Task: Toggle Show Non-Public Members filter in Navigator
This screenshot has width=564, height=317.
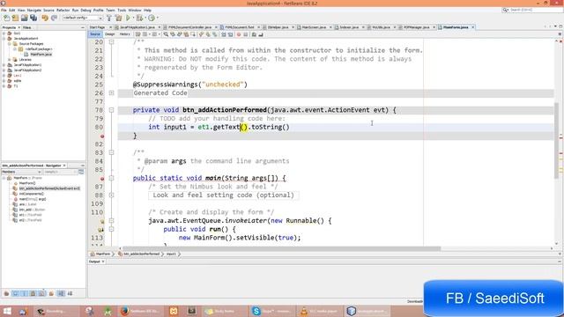Action: pyautogui.click(x=33, y=293)
